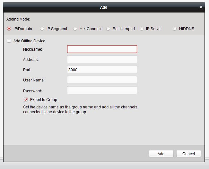209x169 pixels.
Task: Click the Port field showing 8000
Action: 102,70
